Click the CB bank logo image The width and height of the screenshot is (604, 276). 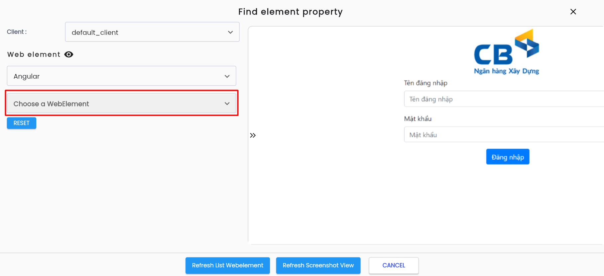click(x=506, y=52)
